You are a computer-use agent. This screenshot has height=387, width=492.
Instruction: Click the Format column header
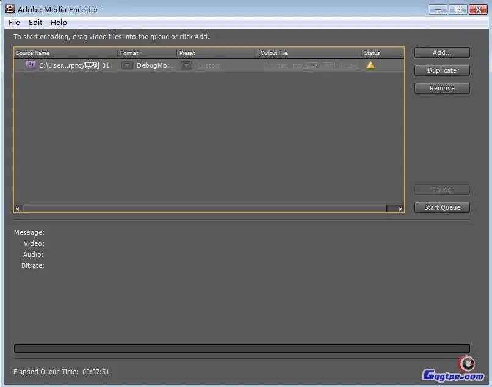pyautogui.click(x=147, y=53)
